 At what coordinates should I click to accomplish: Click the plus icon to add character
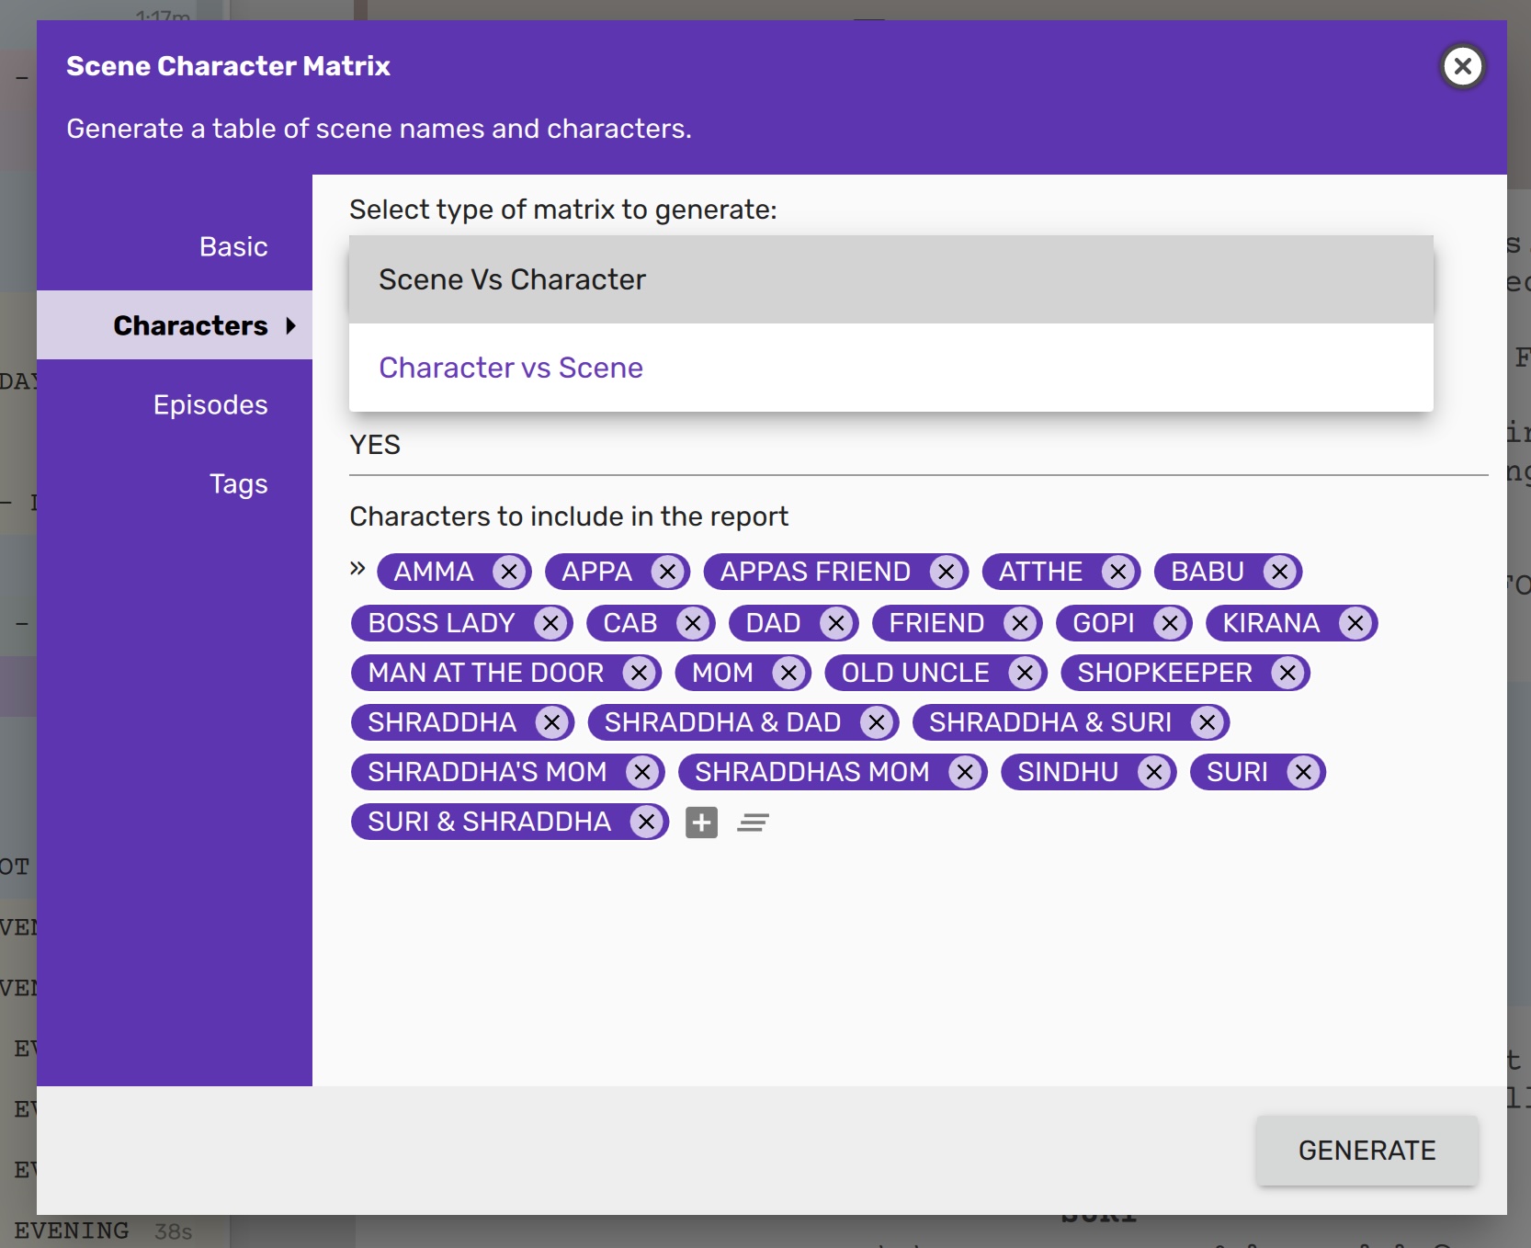(701, 823)
